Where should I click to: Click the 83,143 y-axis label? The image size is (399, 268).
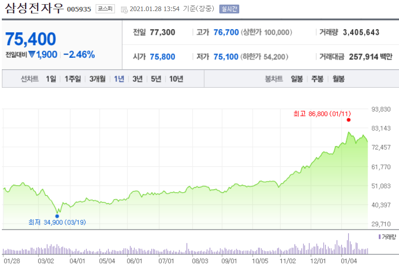[381, 128]
